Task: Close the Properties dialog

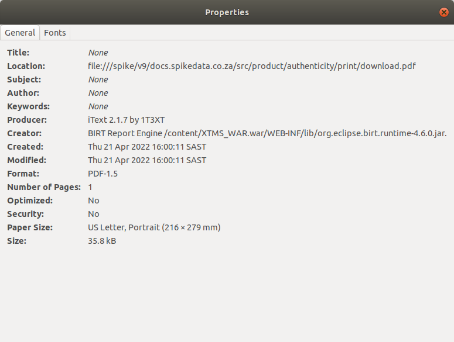Action: tap(443, 12)
